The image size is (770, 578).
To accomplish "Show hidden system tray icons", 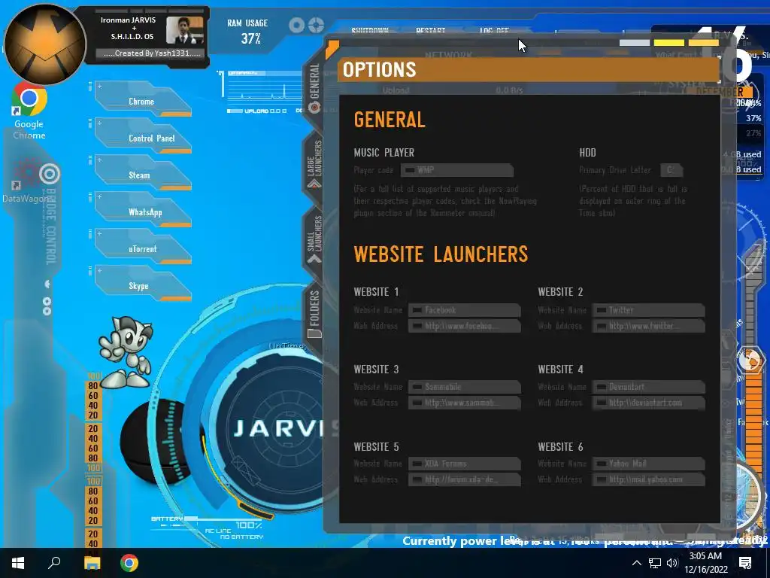I will click(636, 563).
